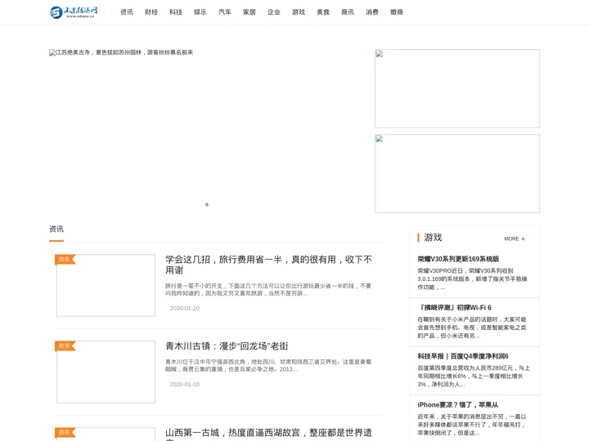This screenshot has width=589, height=441.
Task: Click date 2020-01-10 under 旅行费用 article
Action: 184,308
